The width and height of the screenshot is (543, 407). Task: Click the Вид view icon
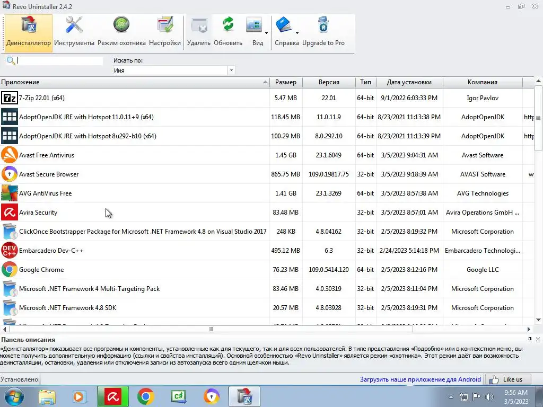[254, 25]
